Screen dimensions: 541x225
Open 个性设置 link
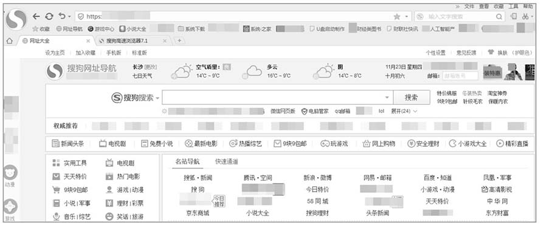(x=435, y=53)
